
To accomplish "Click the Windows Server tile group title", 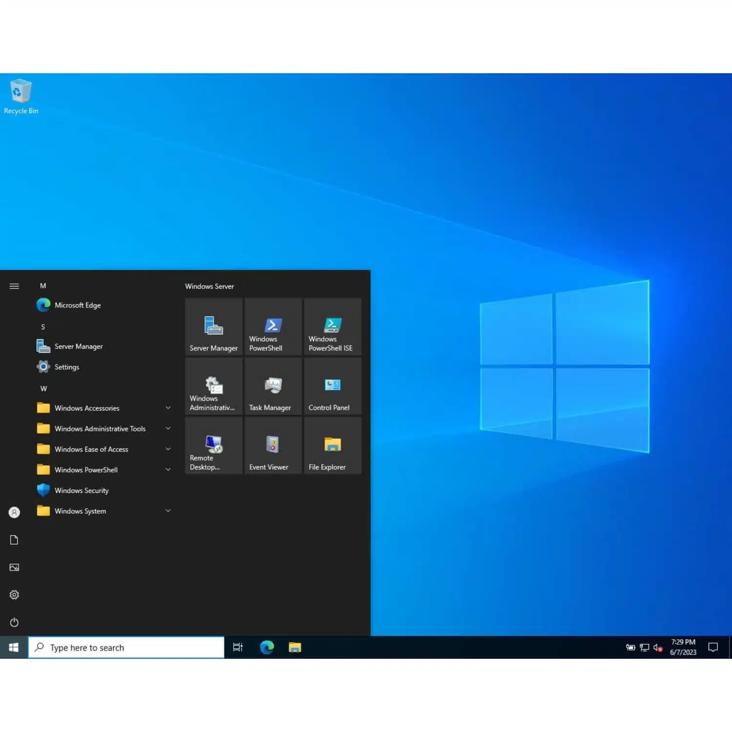I will (209, 286).
